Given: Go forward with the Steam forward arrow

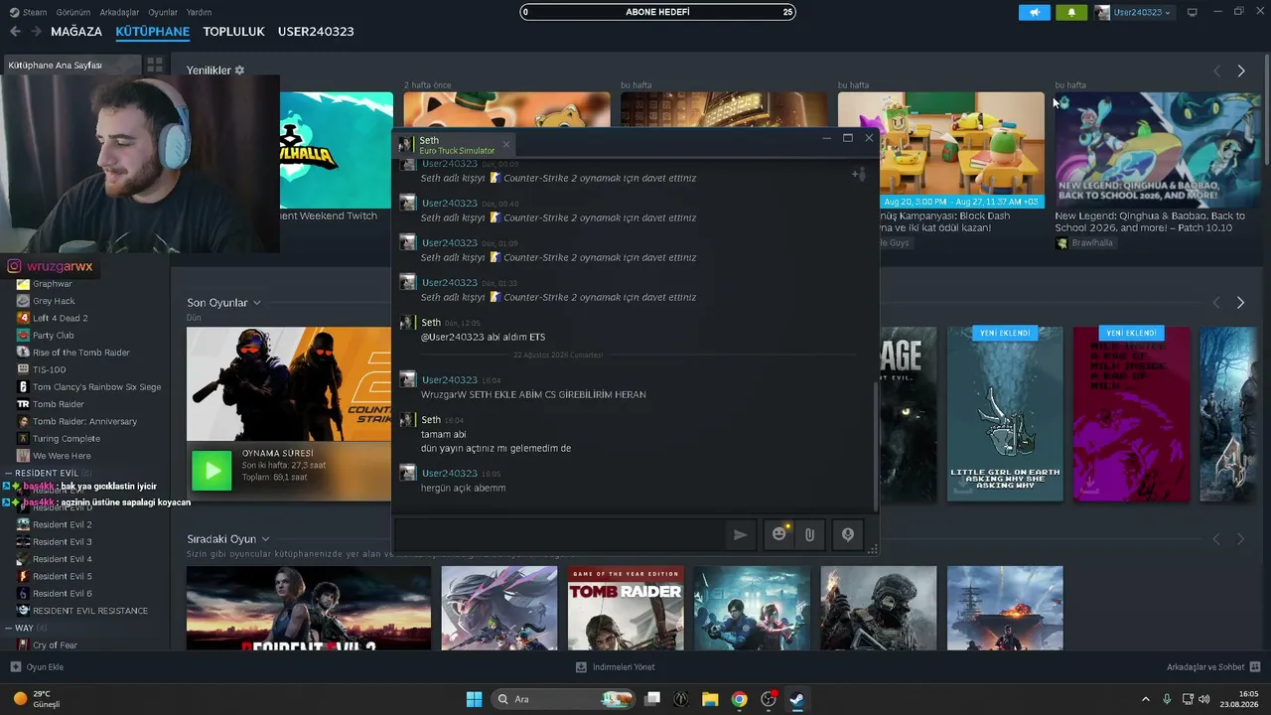Looking at the screenshot, I should tap(36, 32).
